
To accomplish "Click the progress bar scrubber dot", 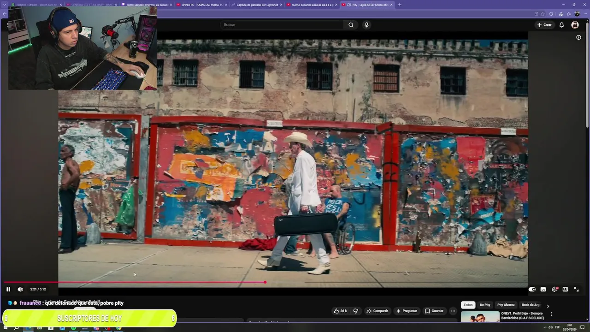I will [x=265, y=282].
